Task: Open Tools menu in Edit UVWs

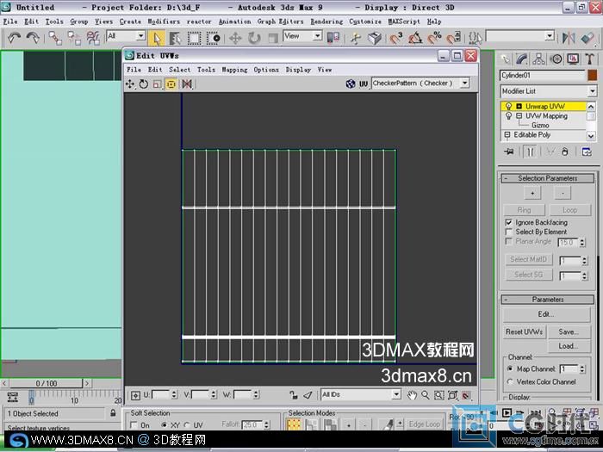Action: [206, 70]
